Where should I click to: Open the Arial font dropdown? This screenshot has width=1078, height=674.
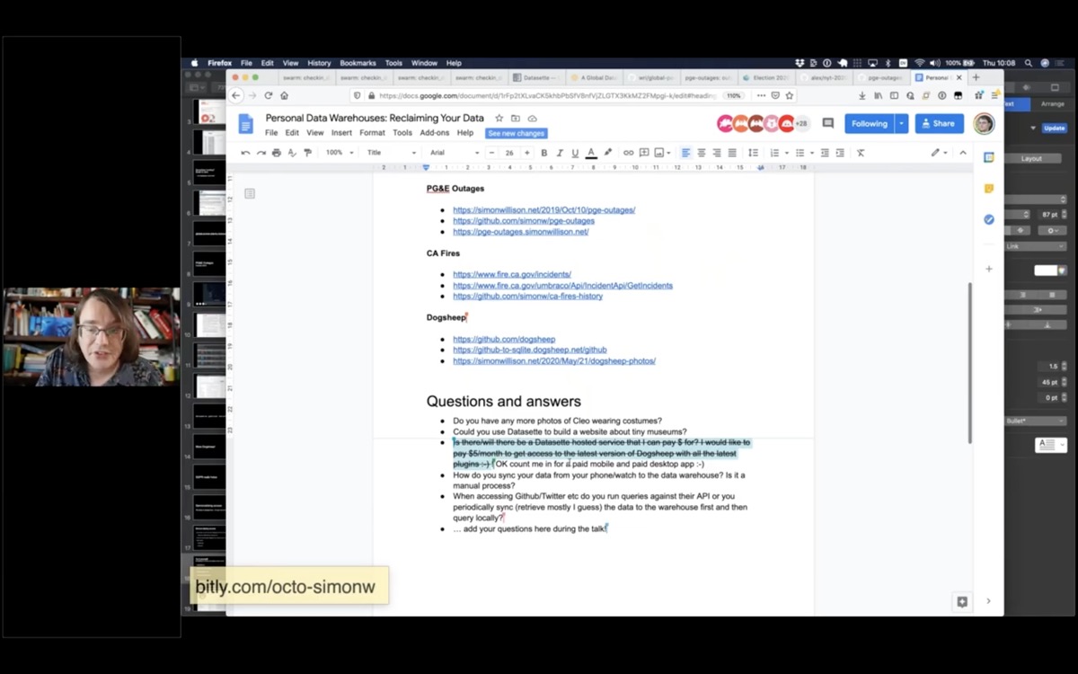pos(454,153)
